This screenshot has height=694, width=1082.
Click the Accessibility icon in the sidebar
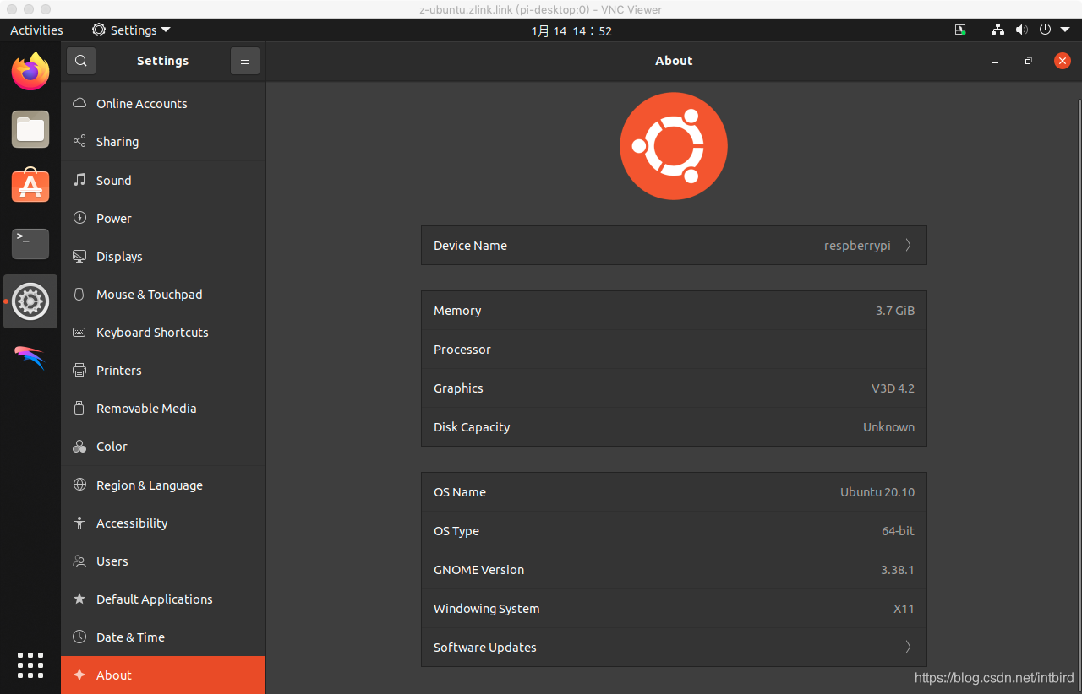click(79, 523)
